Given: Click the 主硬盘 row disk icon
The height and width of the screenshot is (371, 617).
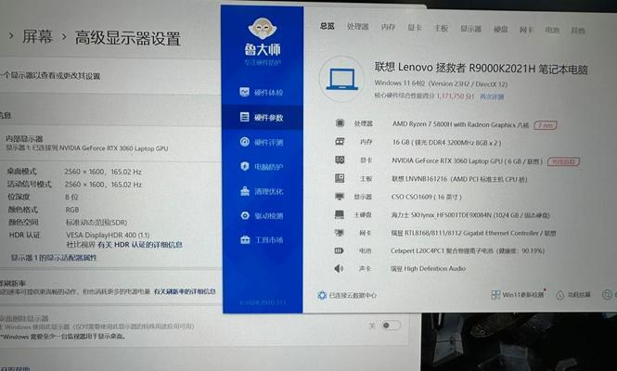Looking at the screenshot, I should 340,214.
